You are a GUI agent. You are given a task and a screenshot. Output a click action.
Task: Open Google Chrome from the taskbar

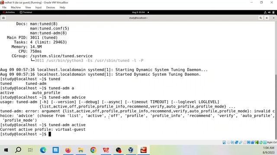tap(93, 150)
